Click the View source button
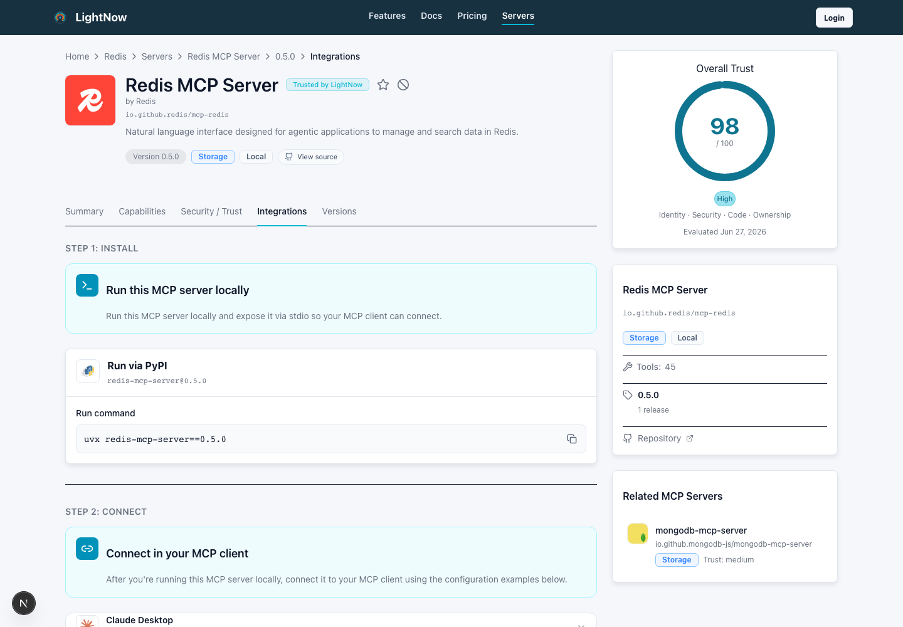 coord(311,157)
